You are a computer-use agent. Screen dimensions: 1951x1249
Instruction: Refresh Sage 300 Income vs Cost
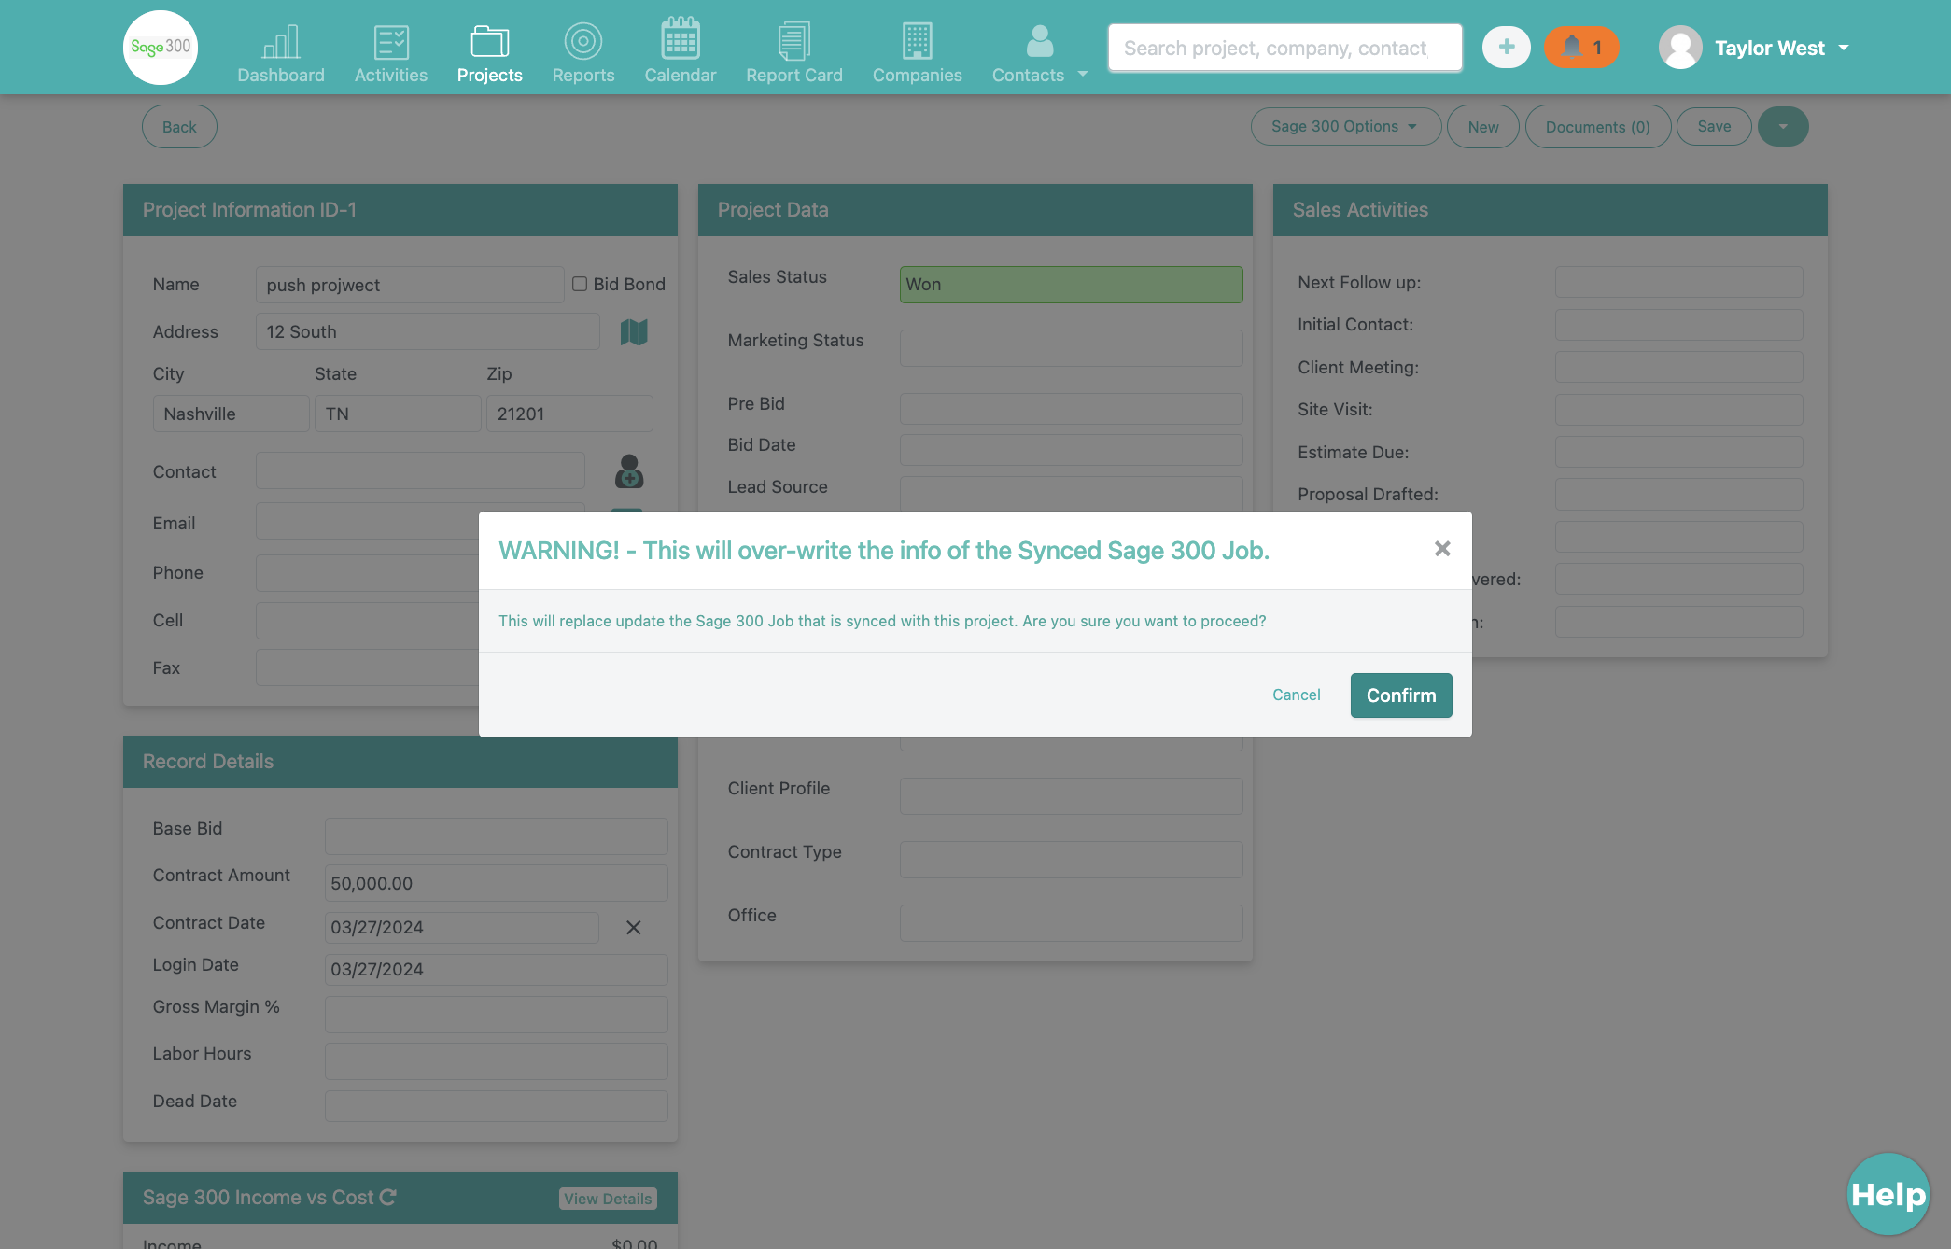coord(388,1197)
